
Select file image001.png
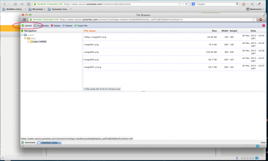tap(175, 44)
